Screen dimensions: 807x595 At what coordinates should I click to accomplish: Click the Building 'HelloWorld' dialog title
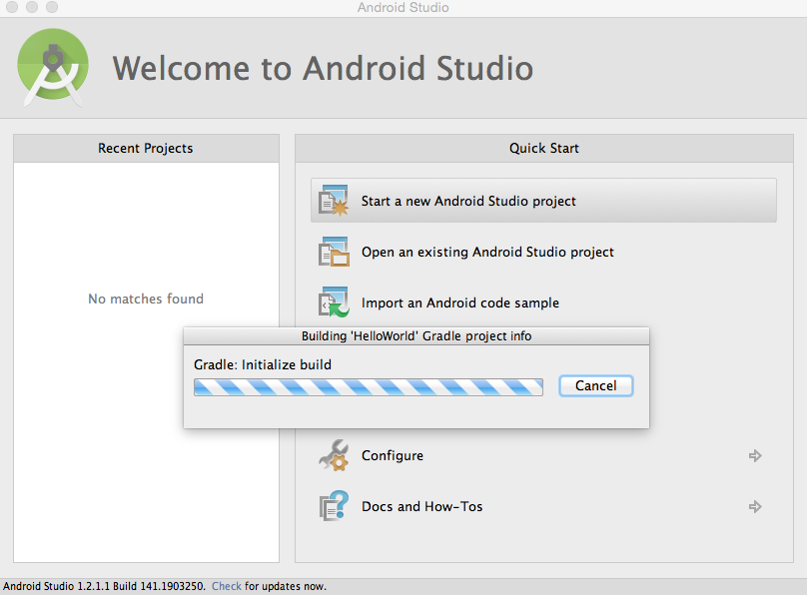tap(416, 335)
